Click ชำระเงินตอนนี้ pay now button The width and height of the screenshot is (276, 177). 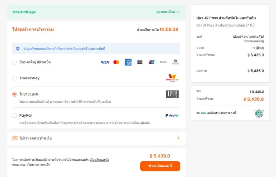(160, 166)
